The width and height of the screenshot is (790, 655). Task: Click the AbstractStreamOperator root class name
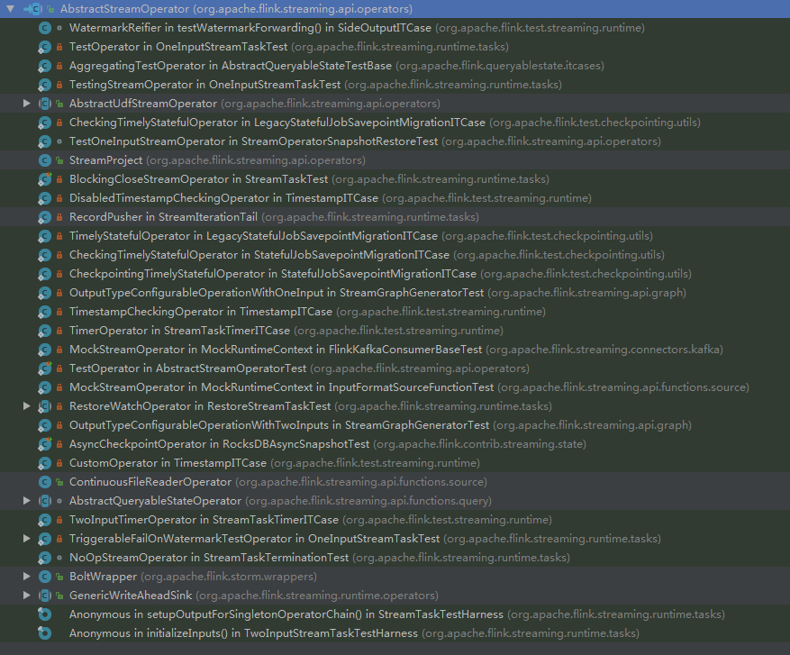coord(125,9)
